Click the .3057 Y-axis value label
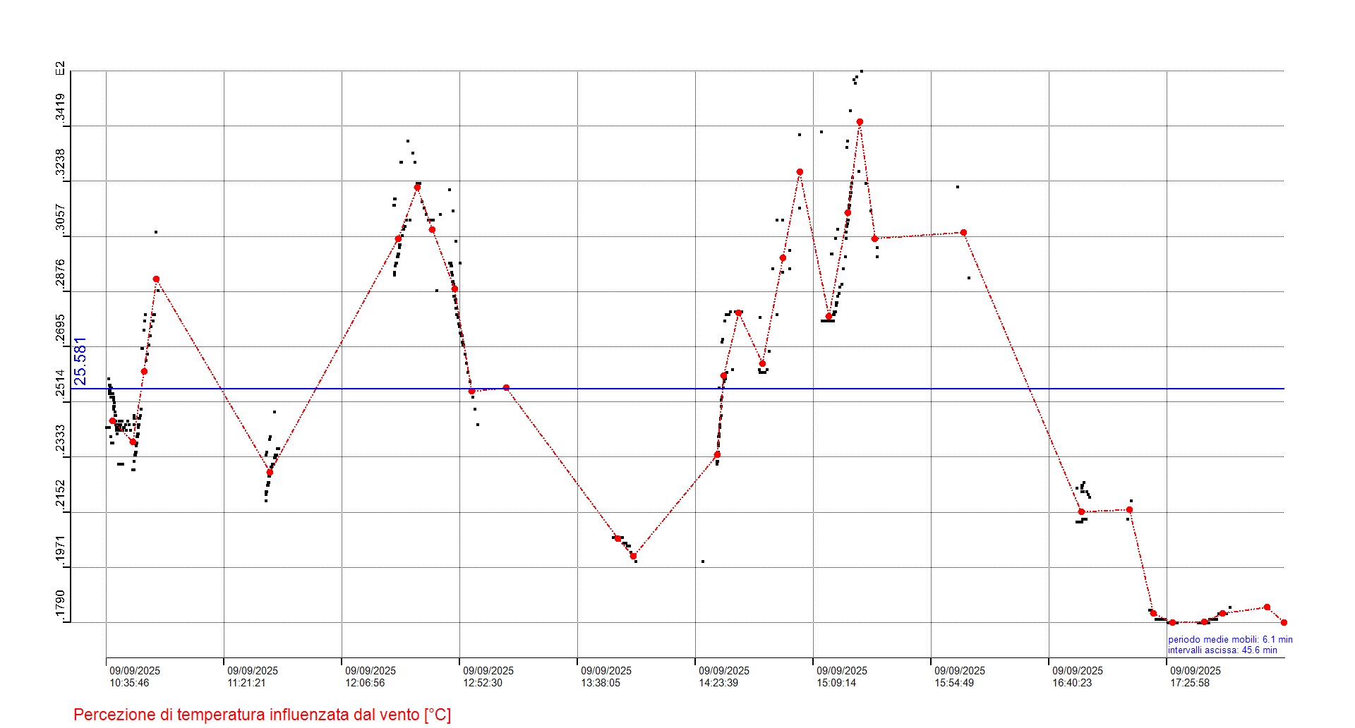 click(x=61, y=219)
